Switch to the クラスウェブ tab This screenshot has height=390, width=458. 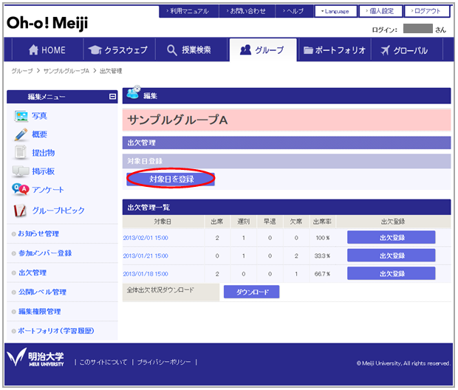[x=119, y=50]
